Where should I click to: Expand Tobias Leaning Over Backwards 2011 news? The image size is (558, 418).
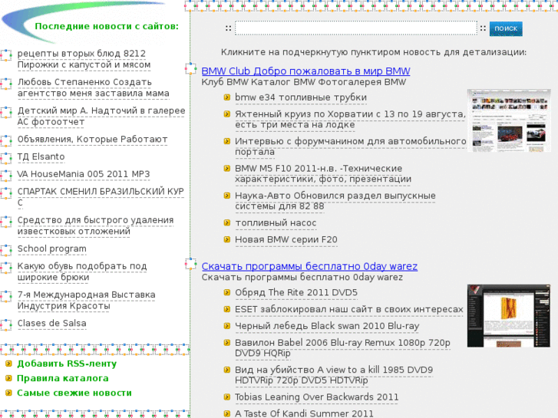click(317, 397)
